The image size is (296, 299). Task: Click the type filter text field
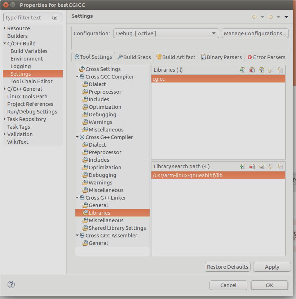(x=28, y=18)
